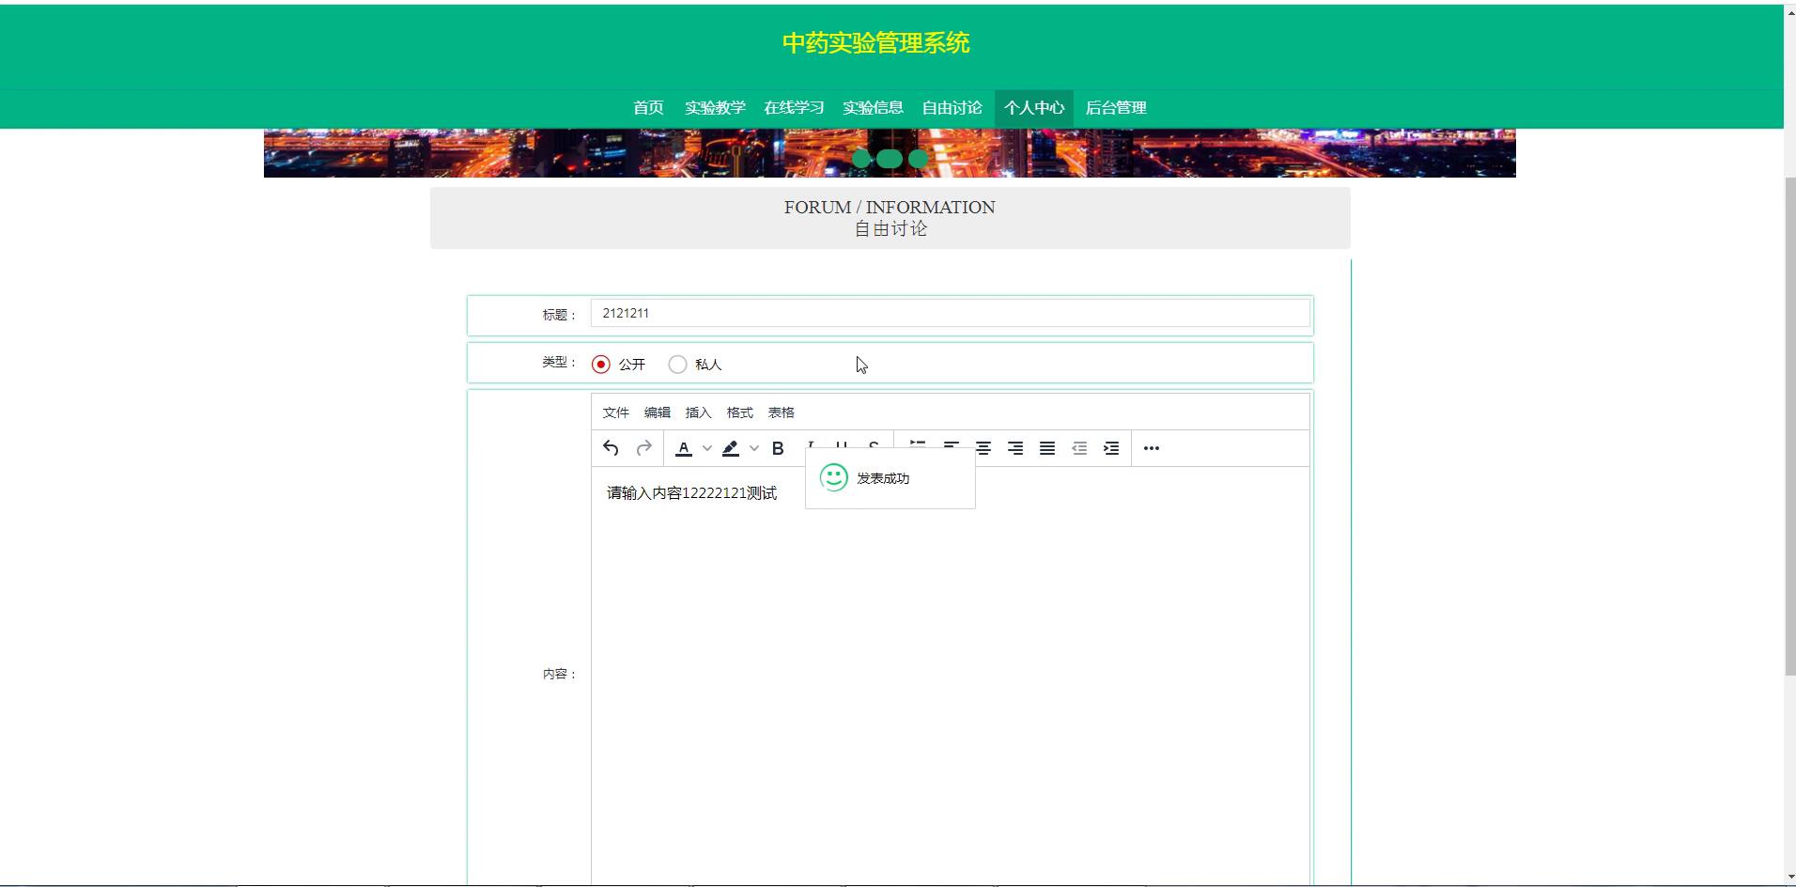
Task: Click the middle carousel indicator dot
Action: coord(890,159)
